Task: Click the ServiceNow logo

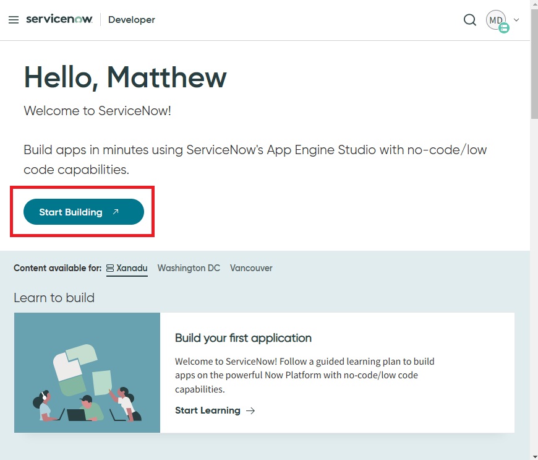Action: click(59, 19)
